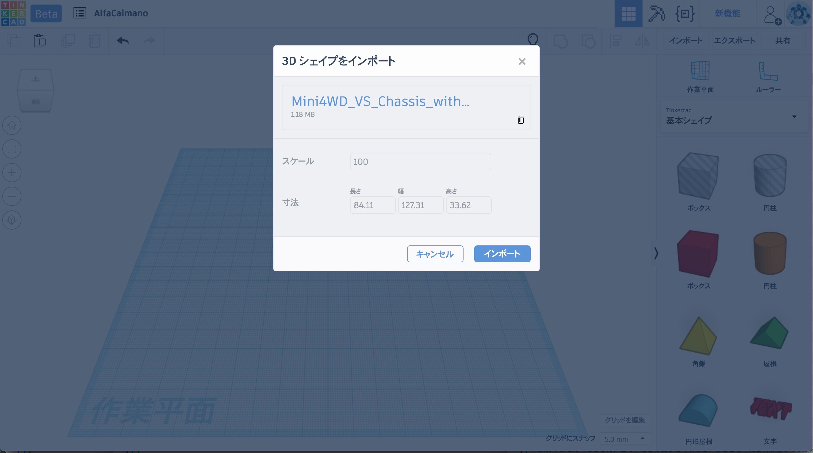Switch to the 3D design grid view

coord(628,14)
